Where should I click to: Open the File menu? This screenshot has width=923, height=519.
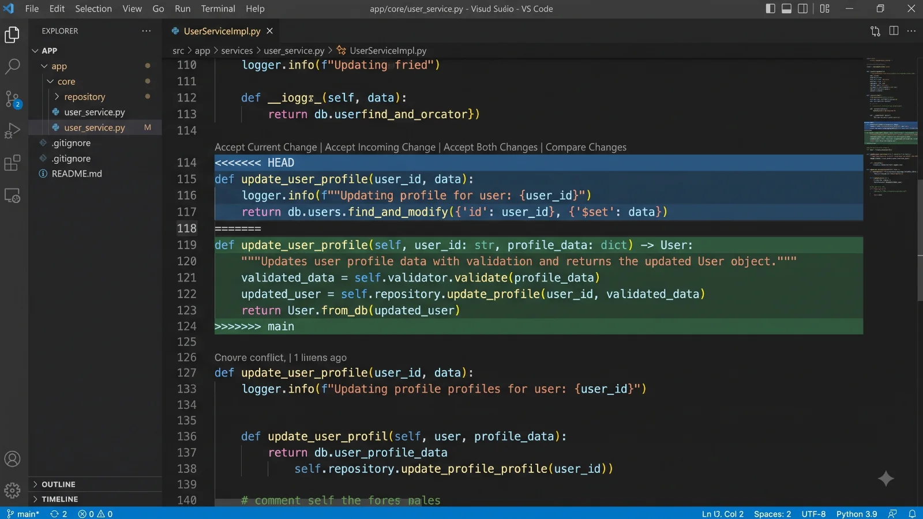(32, 9)
